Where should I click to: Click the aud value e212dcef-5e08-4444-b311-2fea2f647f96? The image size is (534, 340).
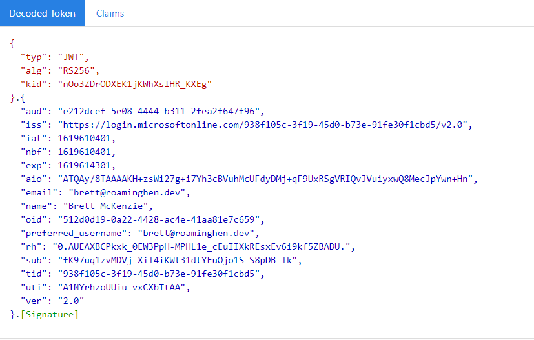pyautogui.click(x=159, y=112)
